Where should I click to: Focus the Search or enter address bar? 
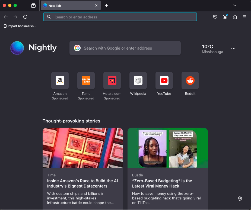click(x=120, y=17)
